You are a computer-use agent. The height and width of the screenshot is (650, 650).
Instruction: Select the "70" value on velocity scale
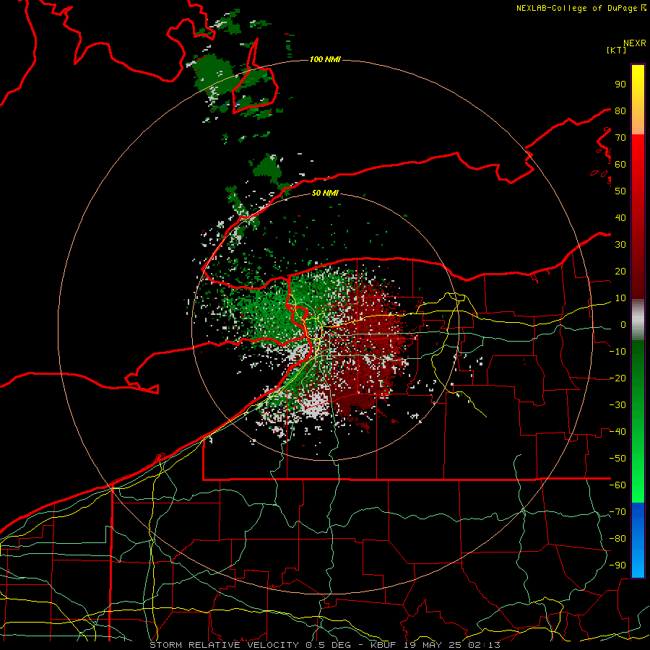(x=620, y=138)
